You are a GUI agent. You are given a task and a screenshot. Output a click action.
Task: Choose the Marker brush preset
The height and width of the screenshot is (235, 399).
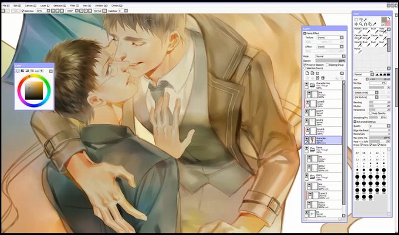point(358,51)
